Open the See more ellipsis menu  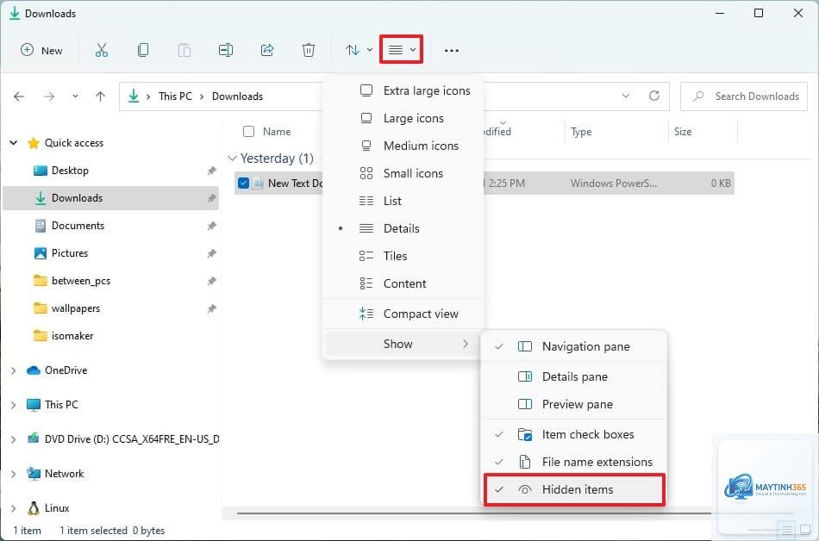(x=451, y=51)
